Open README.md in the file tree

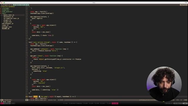tap(6, 29)
